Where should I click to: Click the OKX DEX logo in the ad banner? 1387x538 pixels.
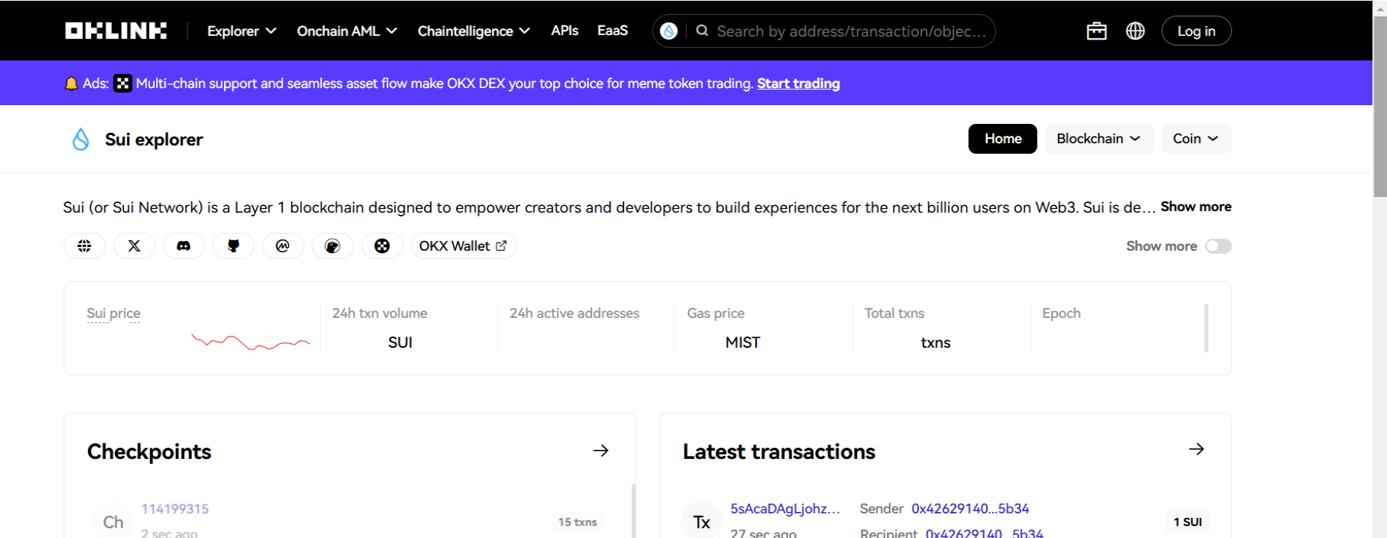[x=123, y=84]
